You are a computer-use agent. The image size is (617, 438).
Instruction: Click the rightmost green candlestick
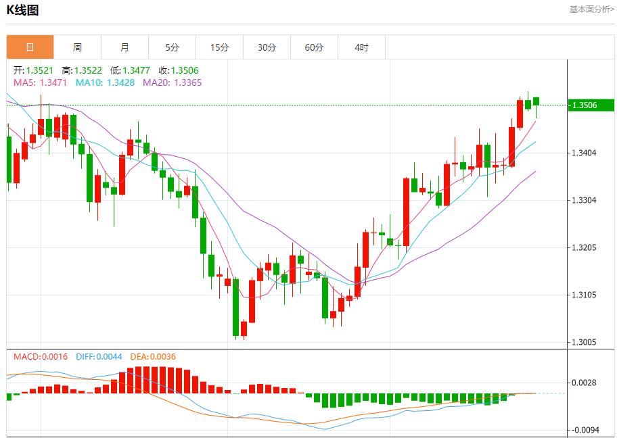tap(536, 101)
